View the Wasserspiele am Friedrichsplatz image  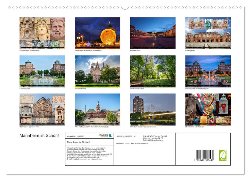tap(208, 71)
